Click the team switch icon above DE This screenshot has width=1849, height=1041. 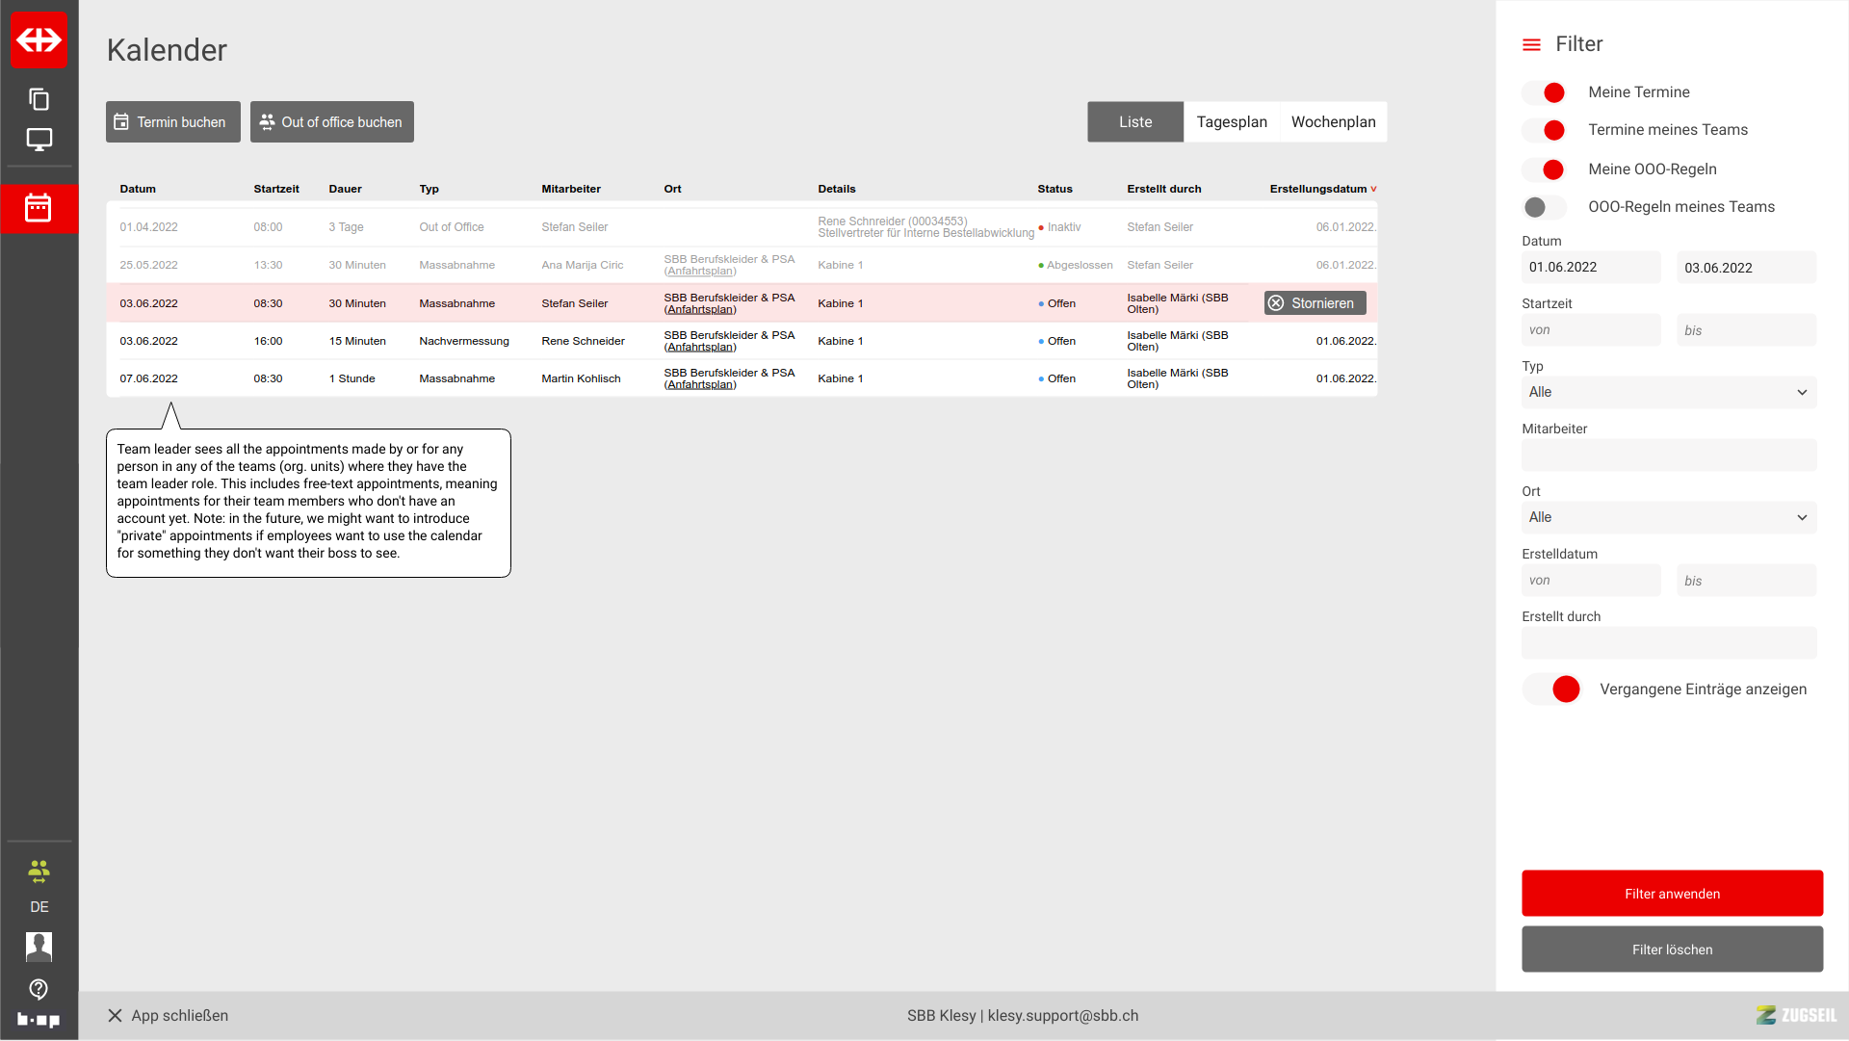tap(39, 872)
